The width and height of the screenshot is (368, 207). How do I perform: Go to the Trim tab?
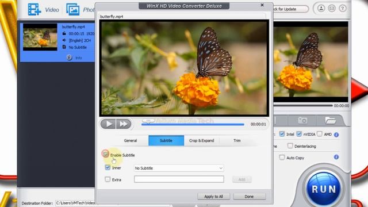[237, 140]
